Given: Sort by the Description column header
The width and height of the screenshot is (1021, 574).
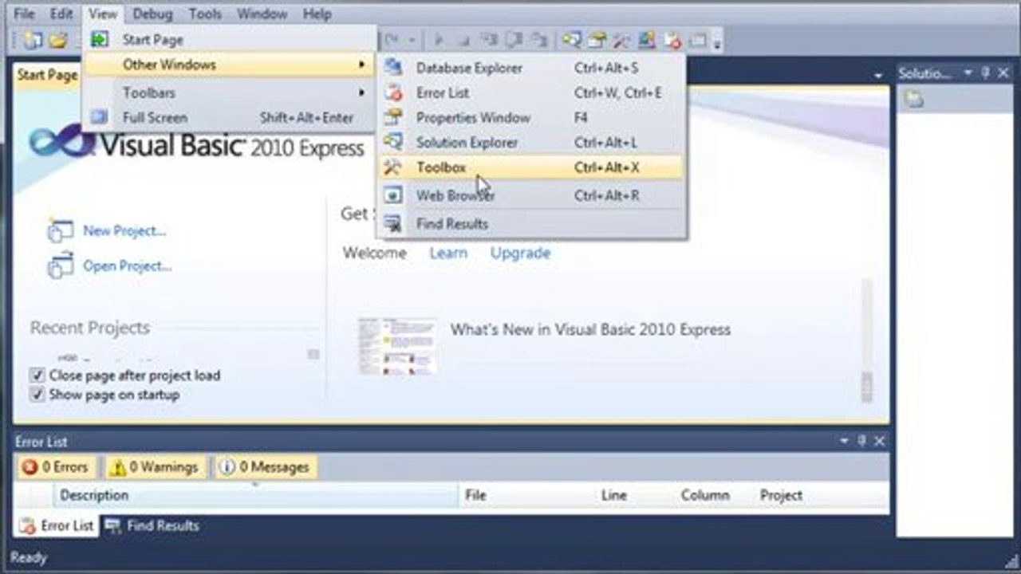Looking at the screenshot, I should coord(255,495).
